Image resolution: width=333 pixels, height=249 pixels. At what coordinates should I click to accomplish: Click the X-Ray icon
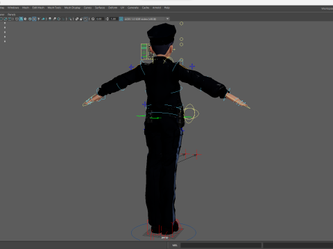coord(77,19)
